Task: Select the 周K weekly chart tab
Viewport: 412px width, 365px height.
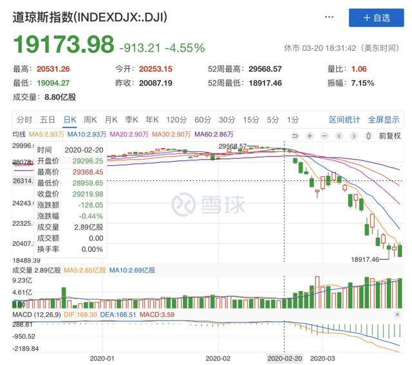Action: pos(89,120)
